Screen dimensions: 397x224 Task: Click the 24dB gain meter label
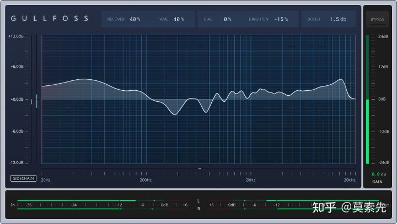point(383,36)
